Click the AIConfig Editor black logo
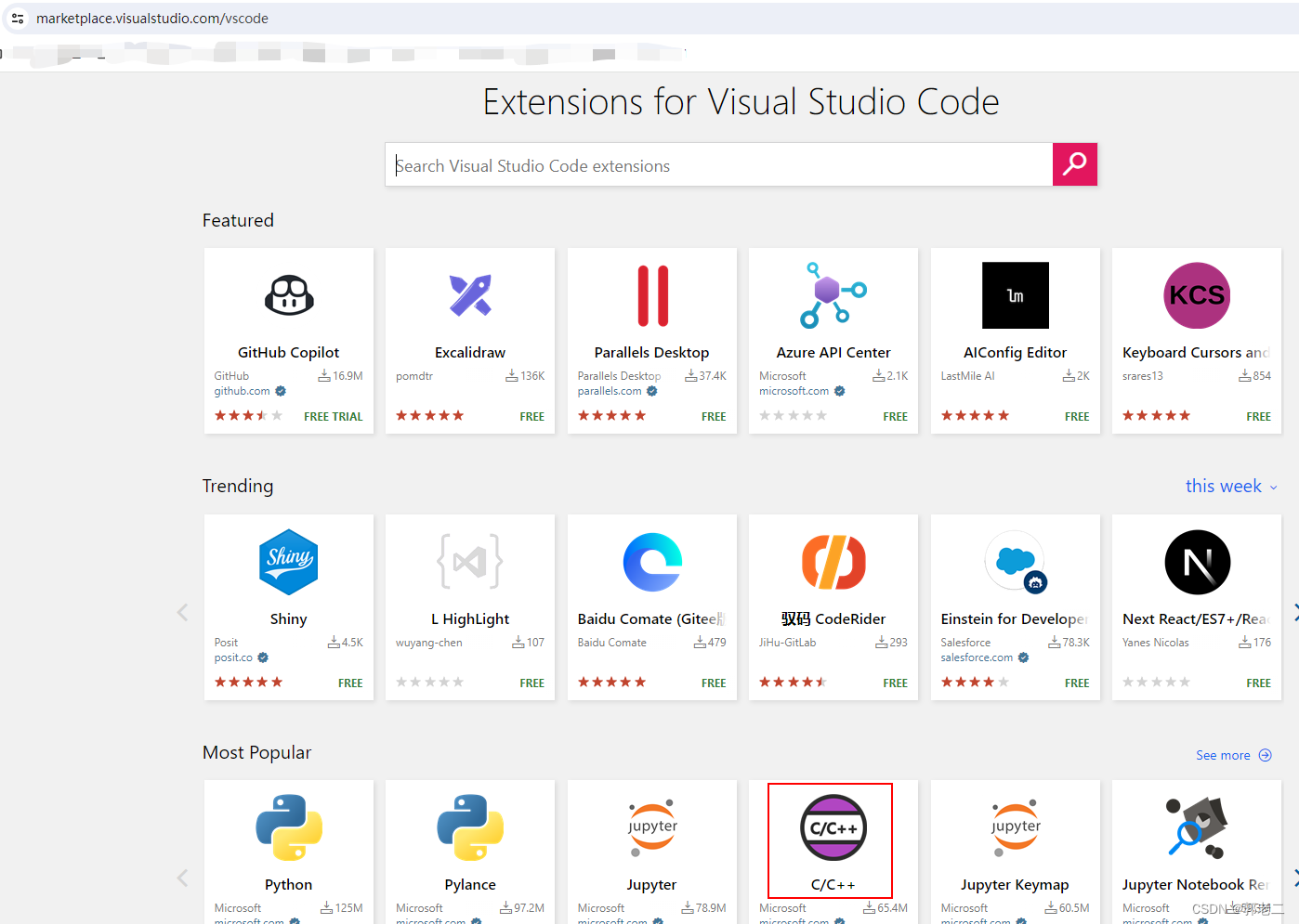The image size is (1299, 924). point(1016,295)
